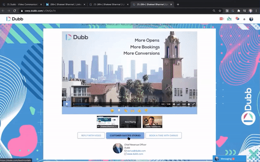This screenshot has width=260, height=162.
Task: React with the thumbs up emoji
Action: pos(139,111)
